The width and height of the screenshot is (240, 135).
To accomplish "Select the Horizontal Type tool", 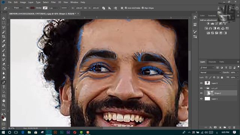I will pos(3,87).
